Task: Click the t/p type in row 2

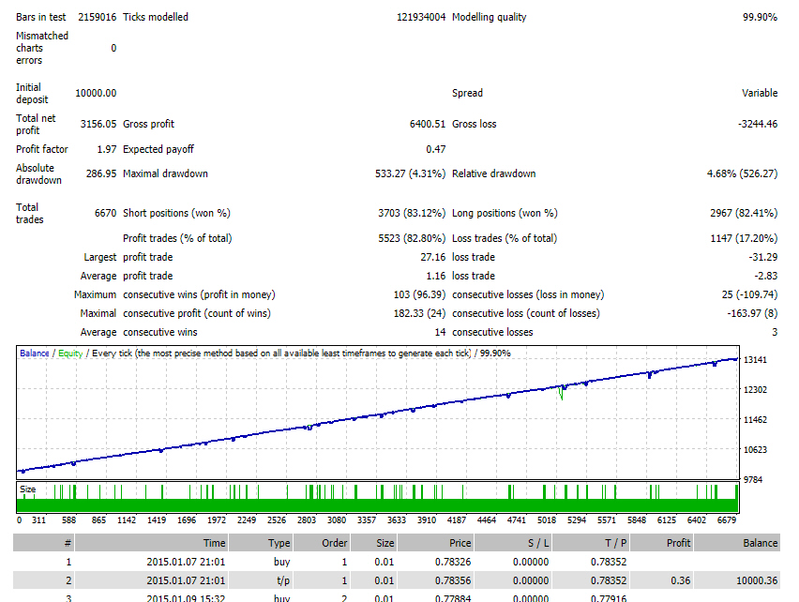Action: 283,581
